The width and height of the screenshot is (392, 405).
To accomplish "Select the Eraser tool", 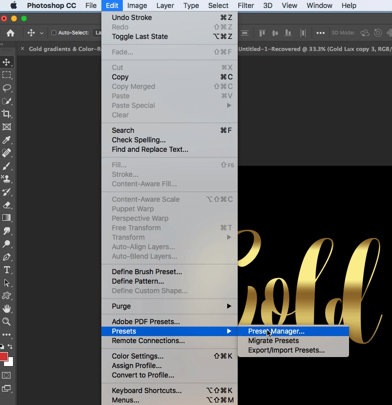I will point(6,205).
